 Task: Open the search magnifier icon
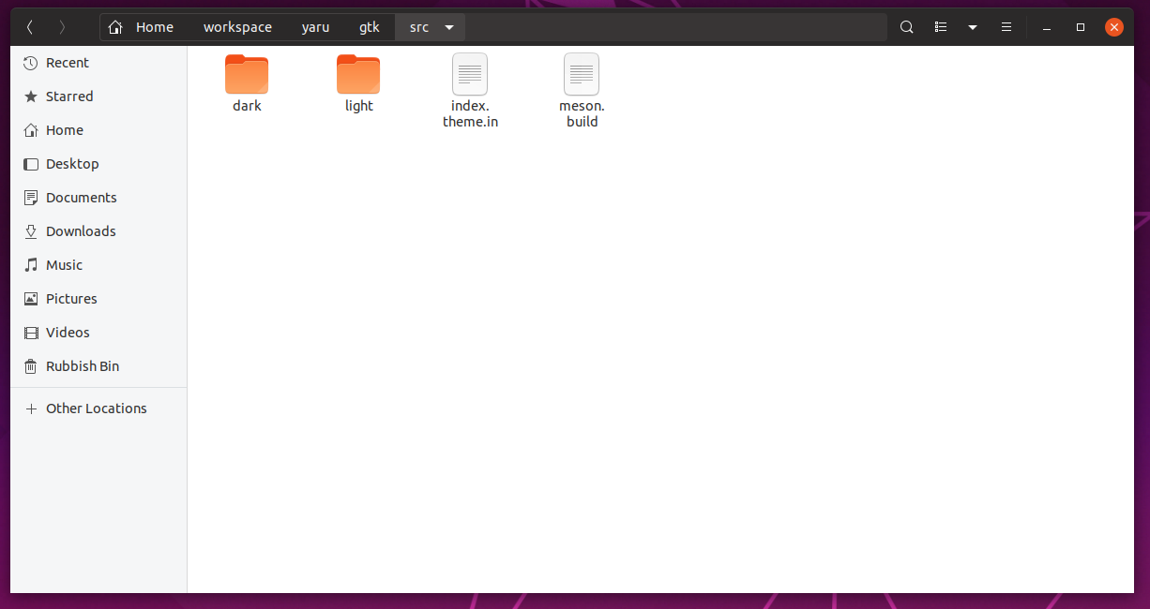point(907,27)
